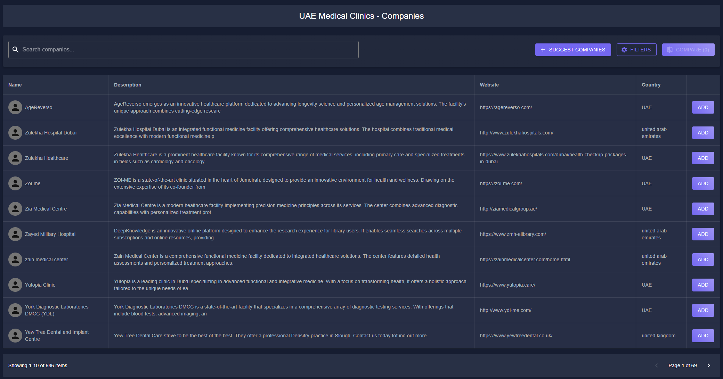Click the magnifier search icon
This screenshot has height=379, width=723.
click(15, 50)
